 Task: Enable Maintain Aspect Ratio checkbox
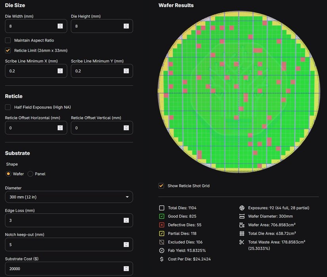[x=8, y=40]
